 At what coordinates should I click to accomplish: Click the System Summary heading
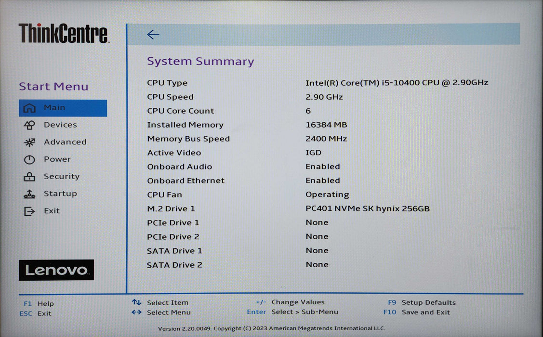point(200,61)
